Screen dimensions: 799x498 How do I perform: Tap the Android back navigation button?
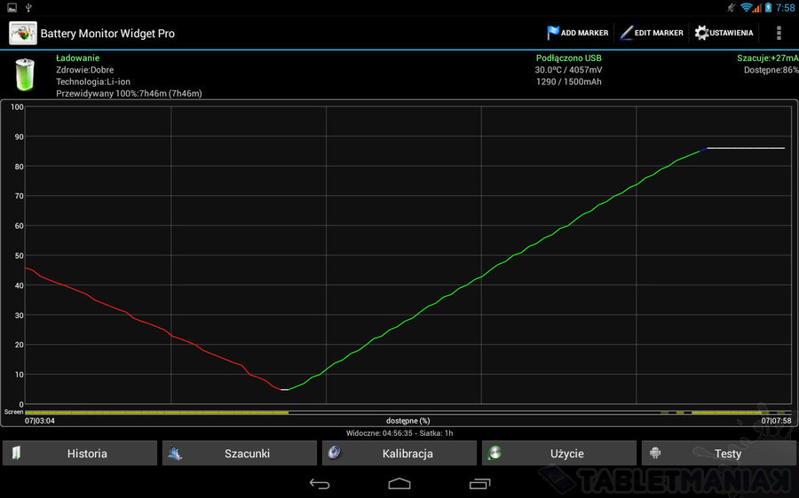320,484
